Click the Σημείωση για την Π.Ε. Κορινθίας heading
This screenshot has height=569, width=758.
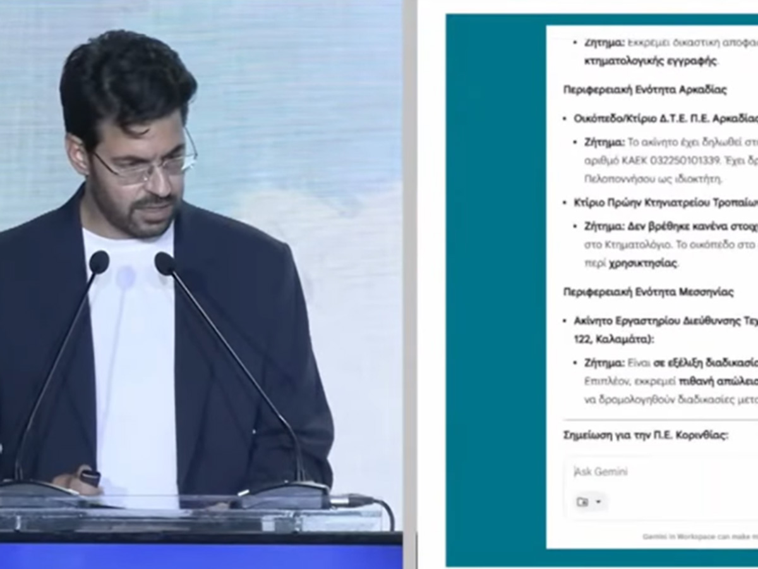646,436
